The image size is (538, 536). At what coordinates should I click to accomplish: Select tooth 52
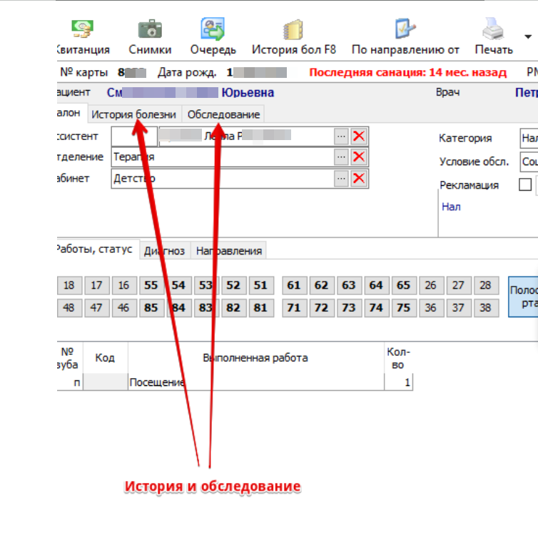point(233,285)
